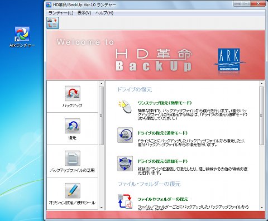Launch ドライブの復元(詳細モード) link
Image resolution: width=268 pixels, height=221 pixels.
(162, 161)
